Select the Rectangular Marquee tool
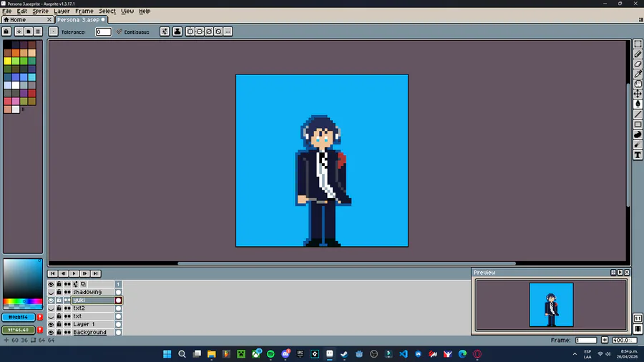 [x=638, y=44]
